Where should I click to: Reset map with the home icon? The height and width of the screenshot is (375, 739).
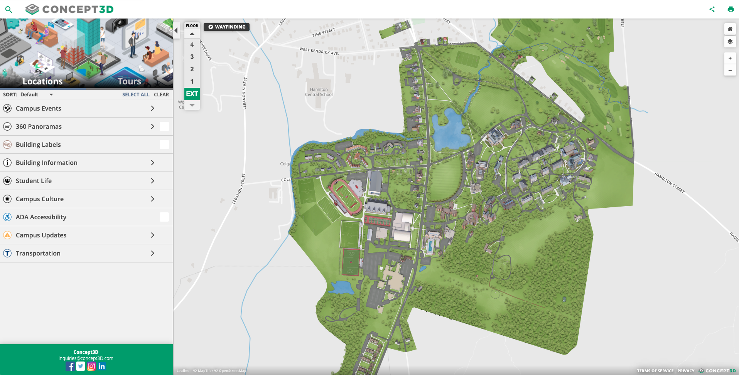[x=730, y=29]
